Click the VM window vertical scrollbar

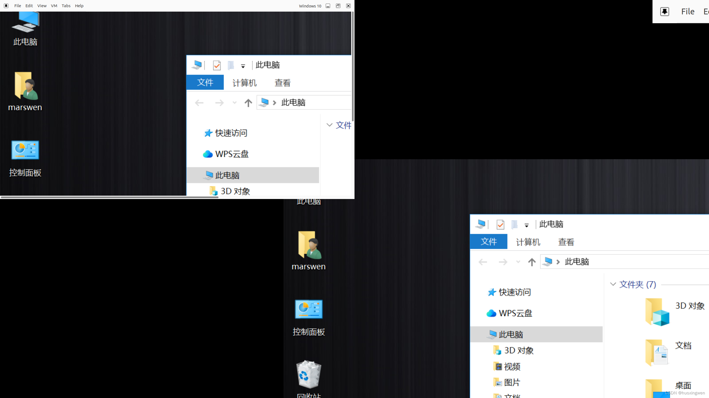click(x=353, y=66)
